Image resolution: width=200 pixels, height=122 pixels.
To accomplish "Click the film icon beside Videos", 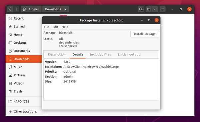I will [x=10, y=83].
